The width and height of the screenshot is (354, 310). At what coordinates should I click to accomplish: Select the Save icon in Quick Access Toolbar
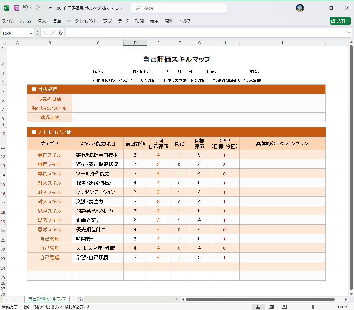16,8
